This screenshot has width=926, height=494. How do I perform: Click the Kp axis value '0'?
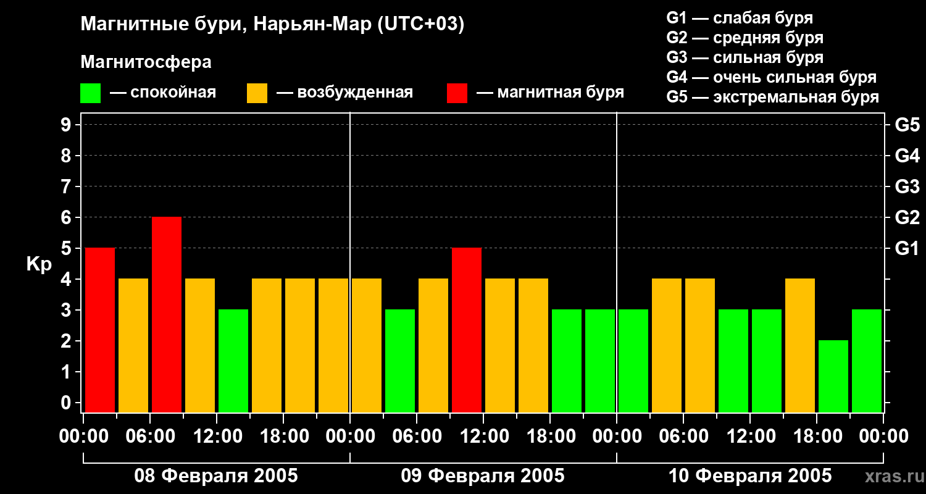[x=67, y=403]
